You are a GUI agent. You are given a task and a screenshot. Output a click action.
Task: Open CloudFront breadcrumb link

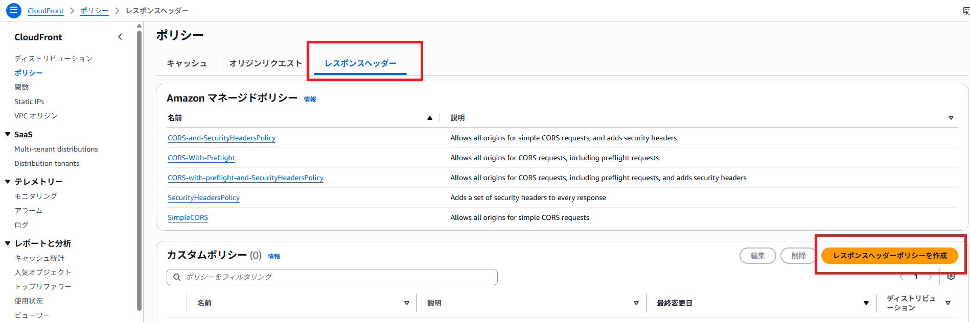pyautogui.click(x=45, y=11)
